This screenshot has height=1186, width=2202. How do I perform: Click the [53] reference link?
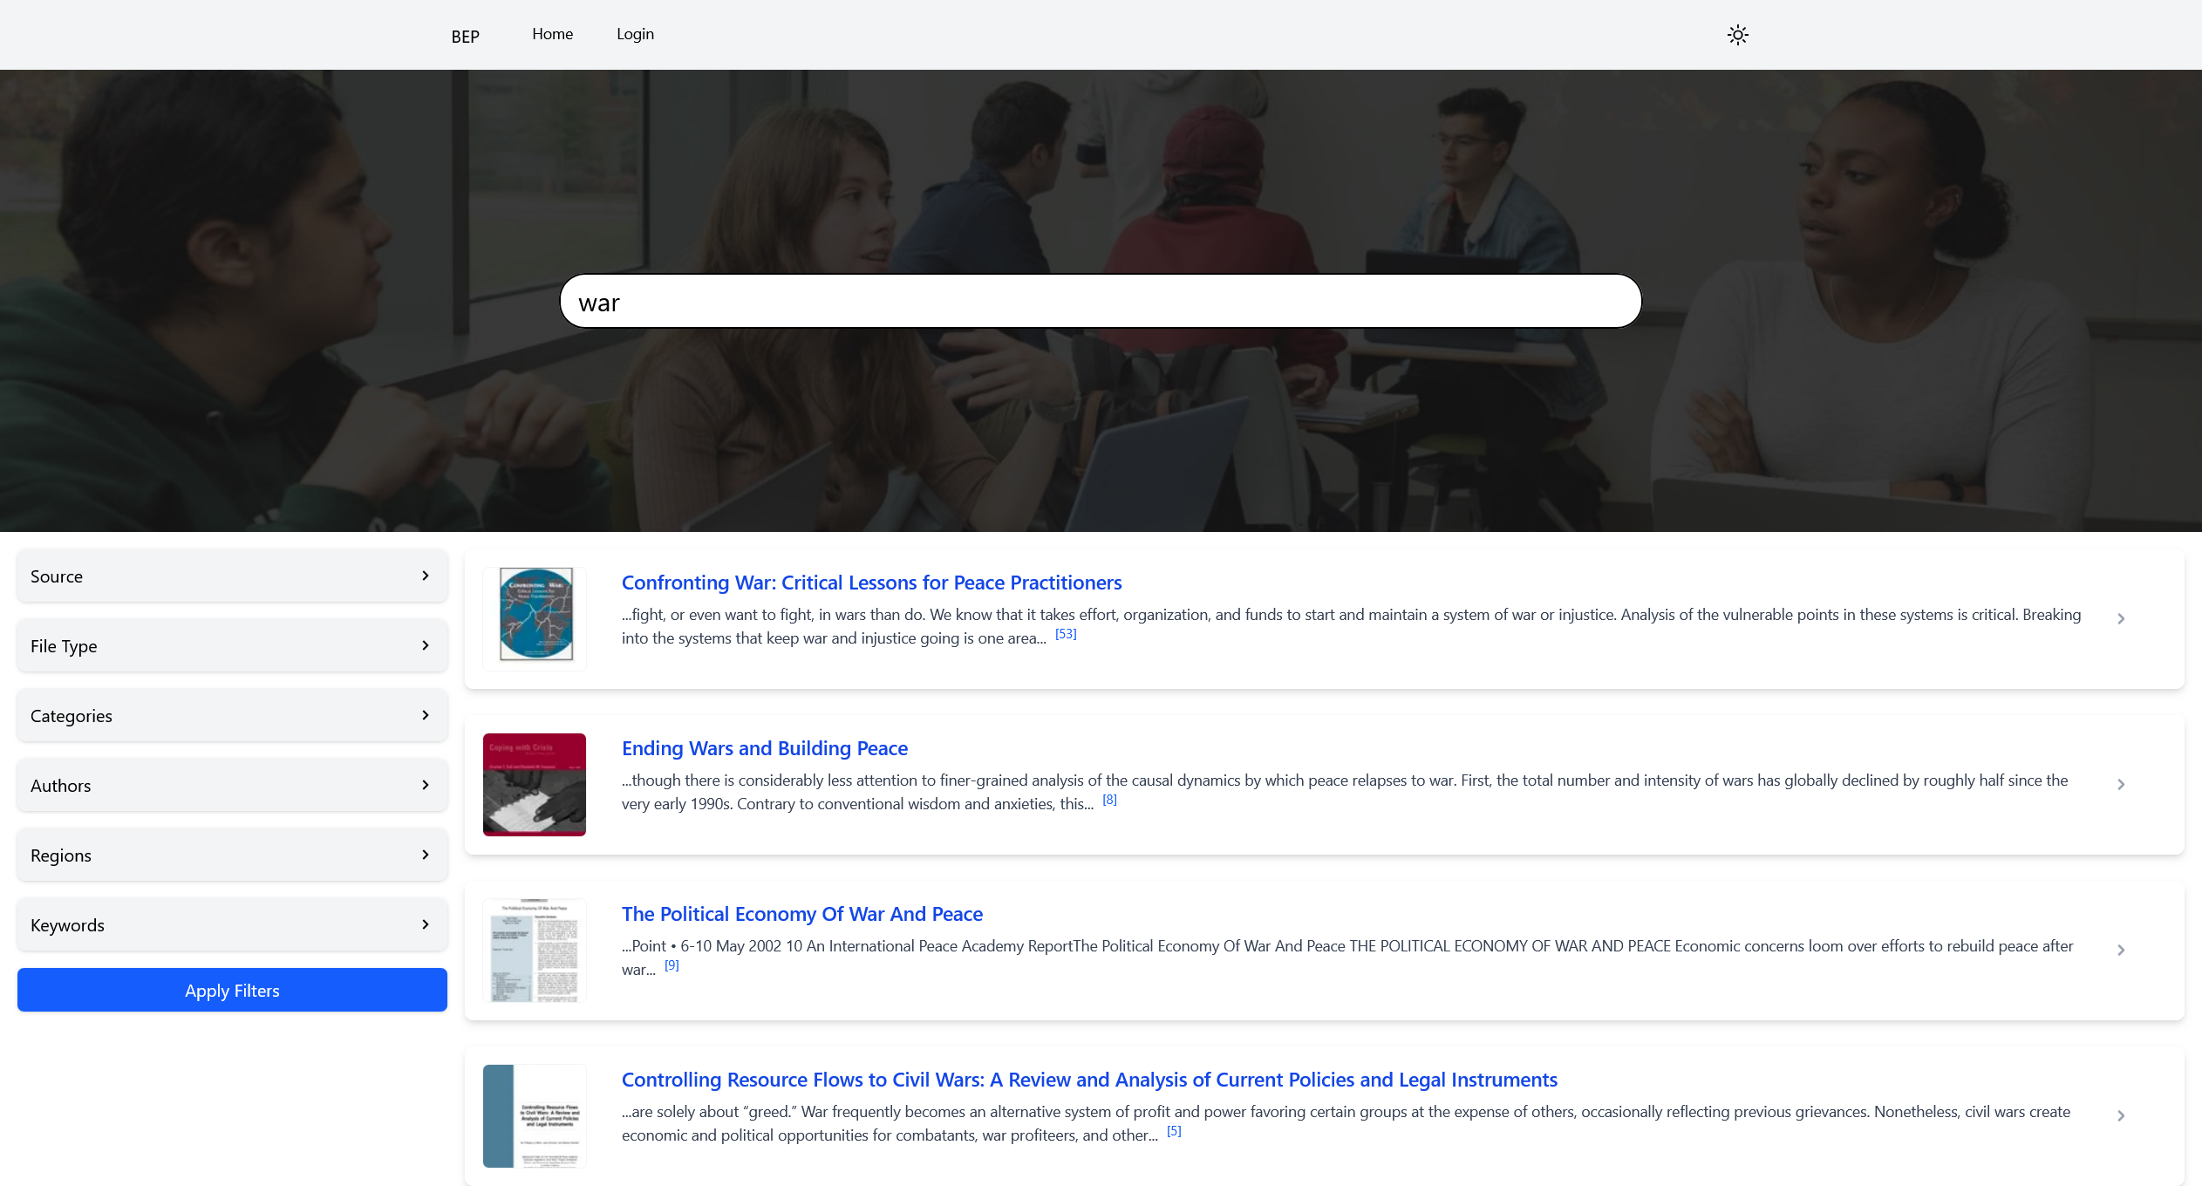click(x=1066, y=634)
